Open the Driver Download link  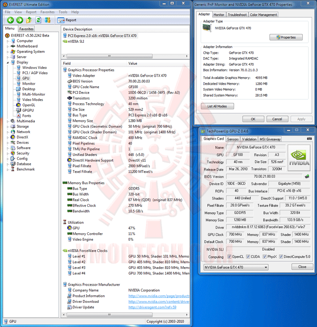pos(158,301)
